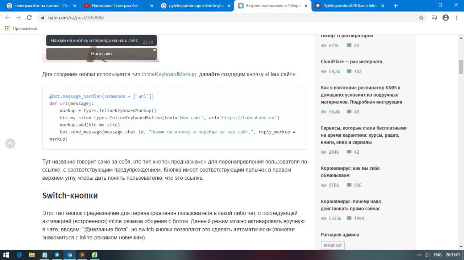Viewport: 464px width, 260px height.
Task: Bookmark this page with the star icon
Action: click(x=421, y=17)
